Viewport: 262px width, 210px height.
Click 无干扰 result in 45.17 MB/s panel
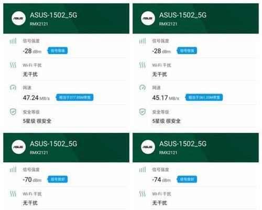(x=160, y=75)
